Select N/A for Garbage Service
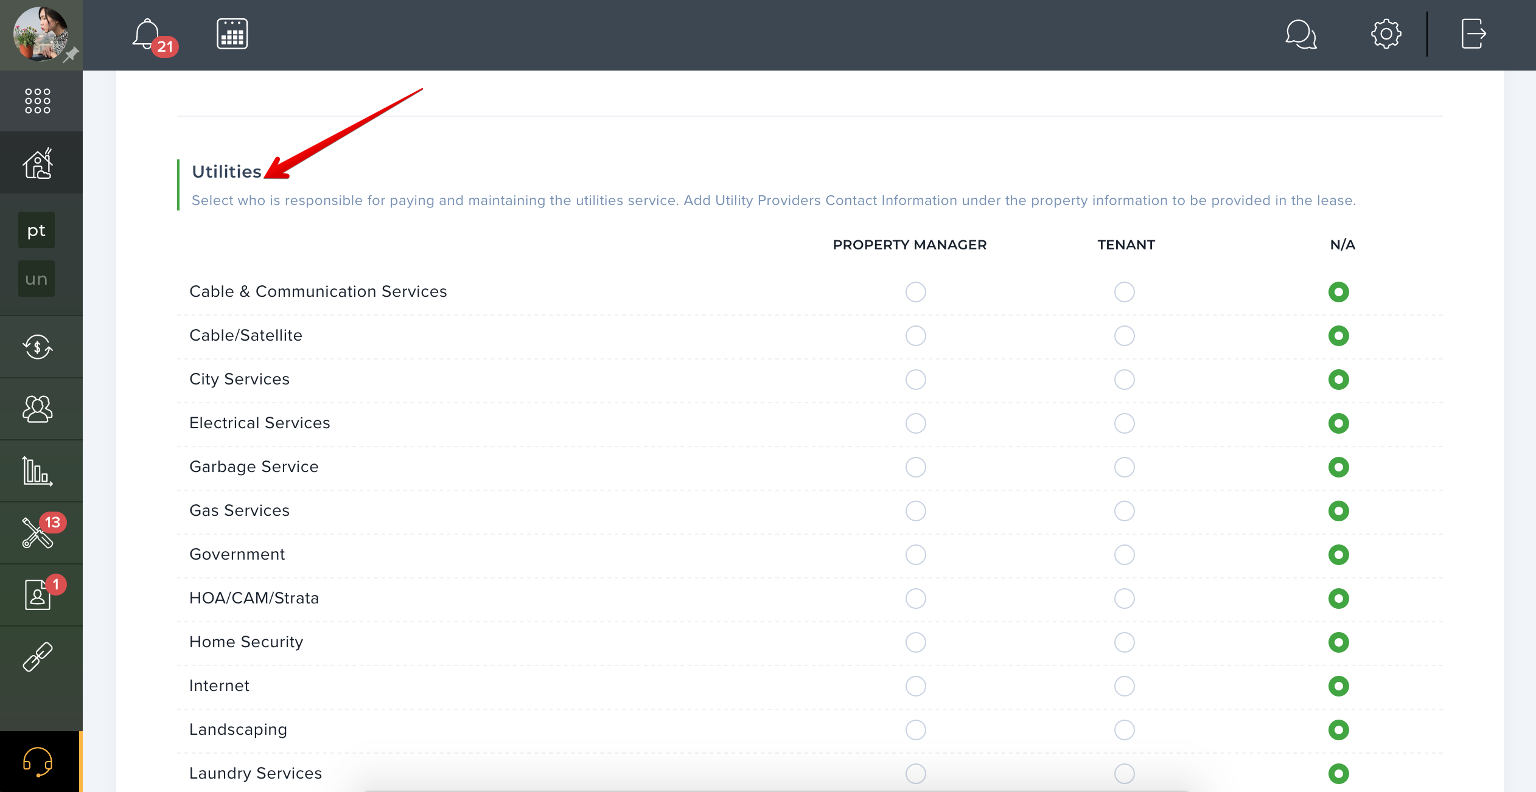Viewport: 1536px width, 792px height. 1338,467
